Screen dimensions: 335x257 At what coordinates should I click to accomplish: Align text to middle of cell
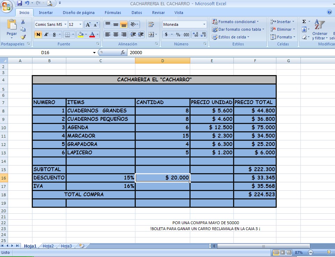(x=116, y=24)
